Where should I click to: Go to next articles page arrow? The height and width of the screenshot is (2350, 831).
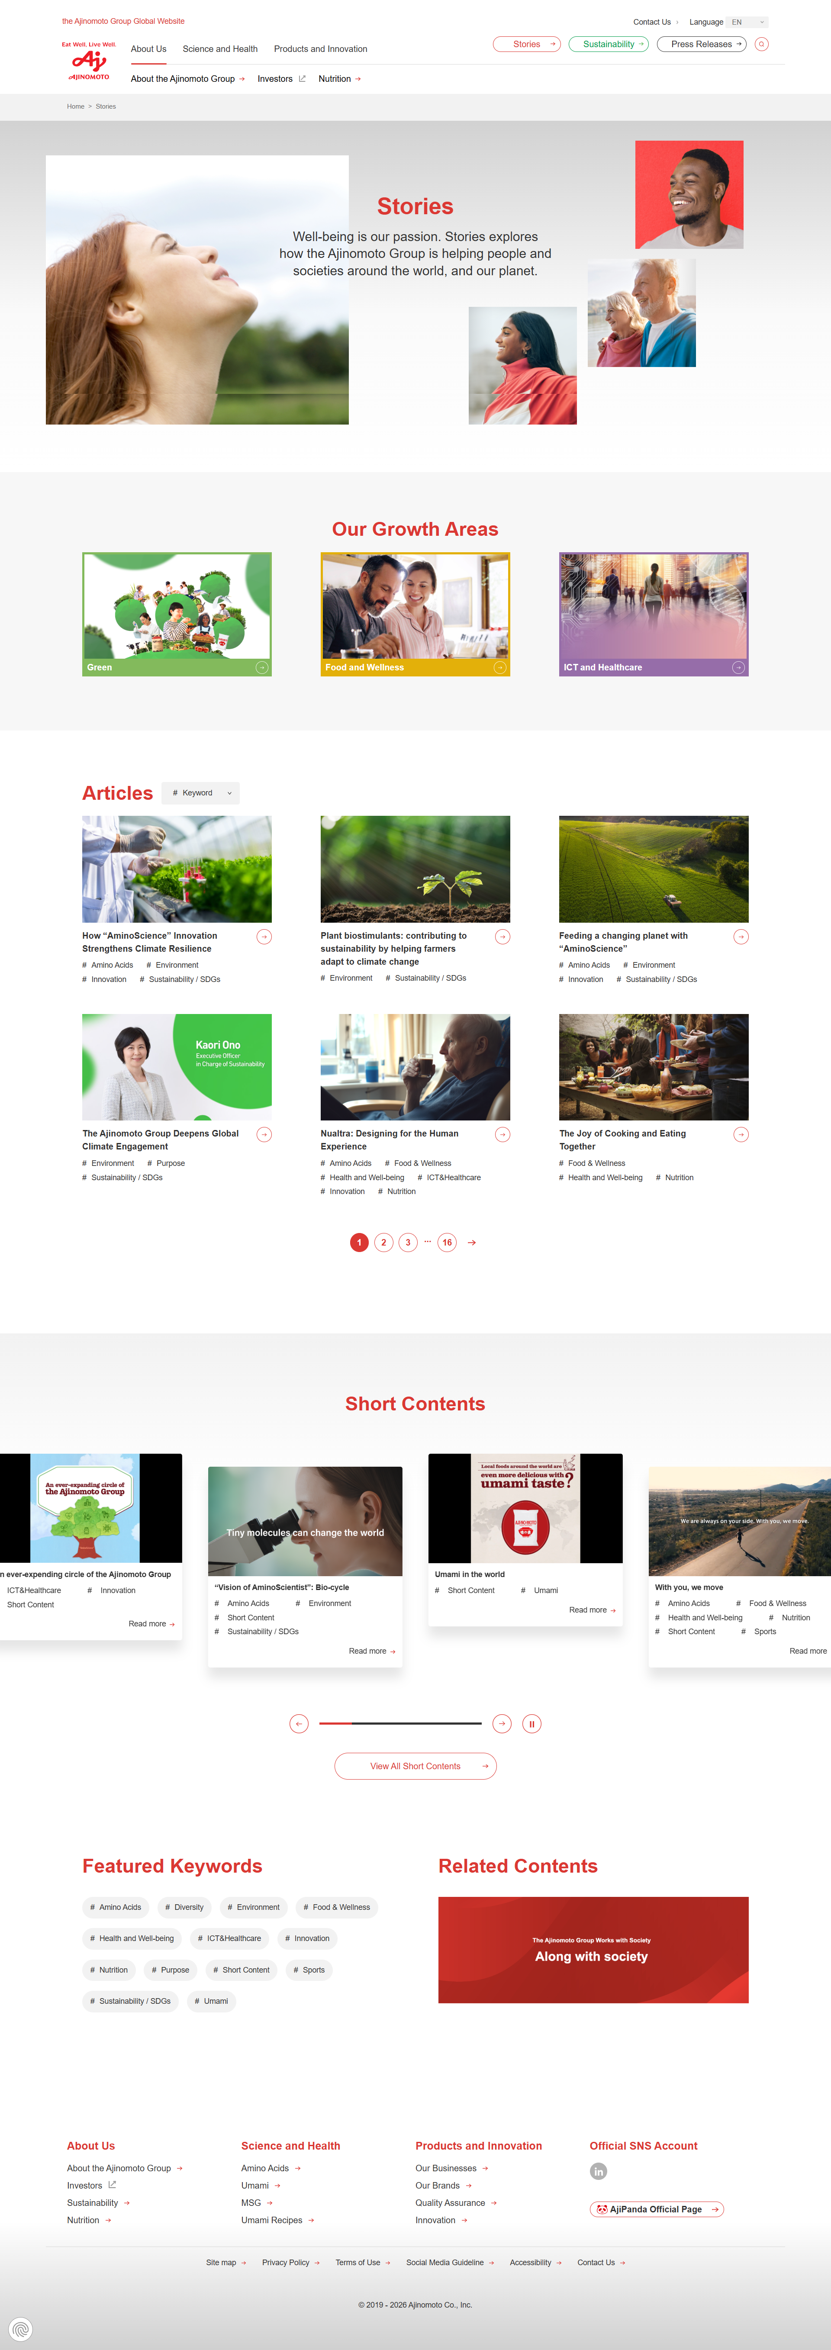tap(472, 1243)
